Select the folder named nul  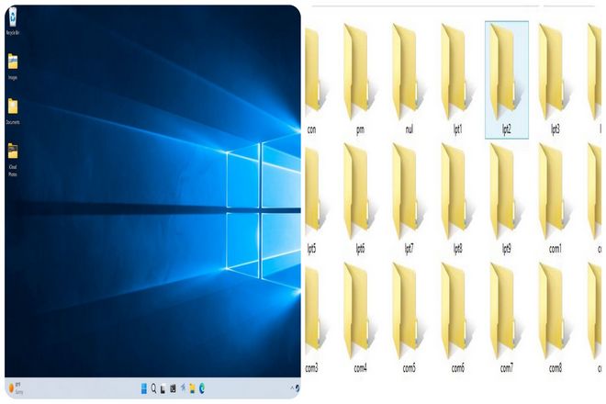click(x=409, y=79)
